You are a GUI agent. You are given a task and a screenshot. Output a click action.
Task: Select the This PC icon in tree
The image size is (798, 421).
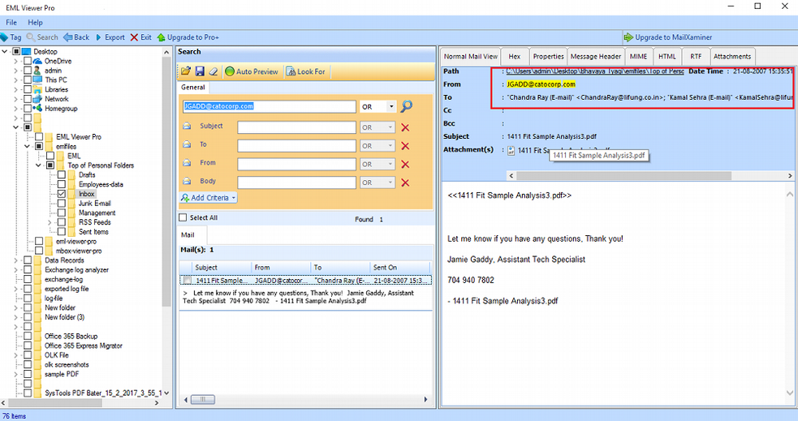coord(37,79)
